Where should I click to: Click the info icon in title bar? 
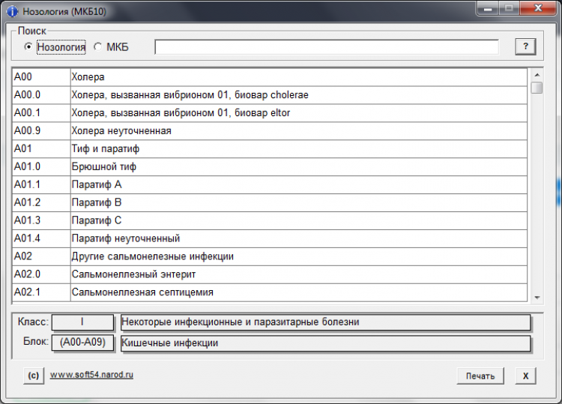coord(12,11)
